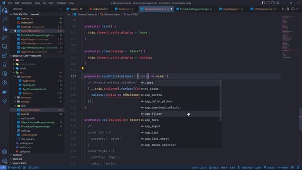
Task: Open style.css in explorer tree
Action: [x=25, y=131]
